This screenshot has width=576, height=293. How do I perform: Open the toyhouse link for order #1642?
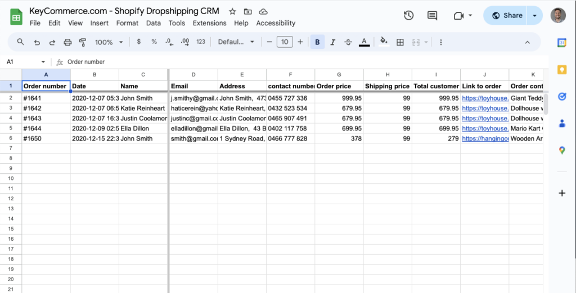point(485,109)
